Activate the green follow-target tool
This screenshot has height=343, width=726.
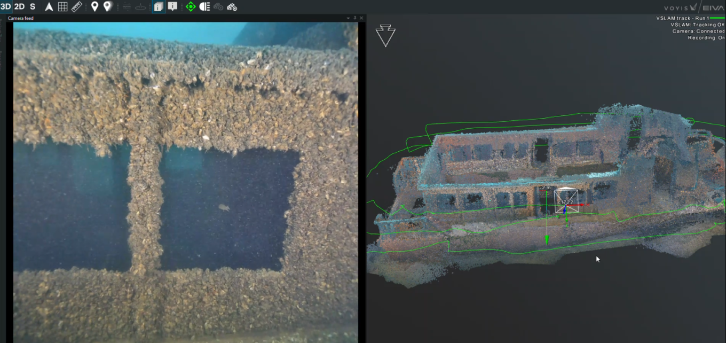pyautogui.click(x=192, y=7)
